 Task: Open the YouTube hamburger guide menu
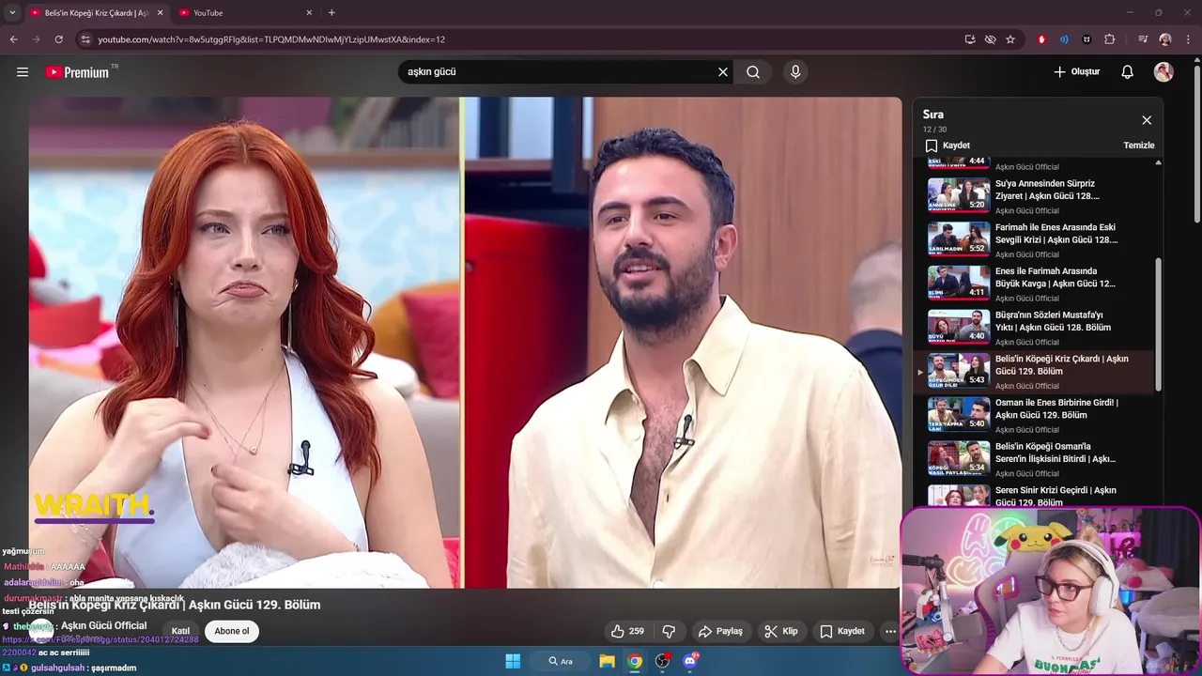point(23,72)
